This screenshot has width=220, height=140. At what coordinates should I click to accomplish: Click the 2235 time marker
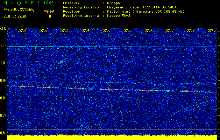[x=107, y=30]
